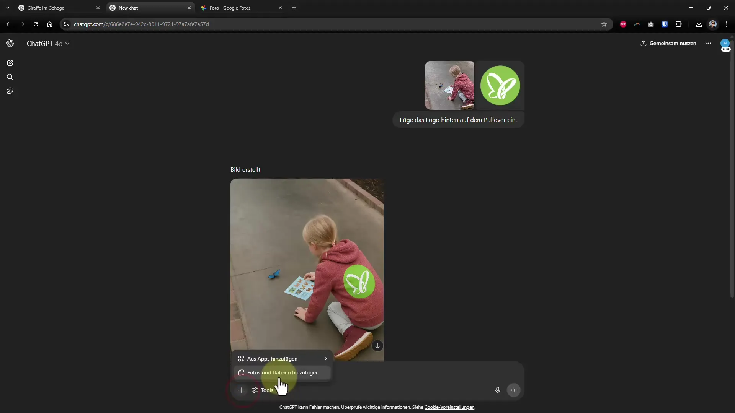Expand Aus Apps hinzufügen chevron arrow
The image size is (735, 413).
pyautogui.click(x=325, y=359)
